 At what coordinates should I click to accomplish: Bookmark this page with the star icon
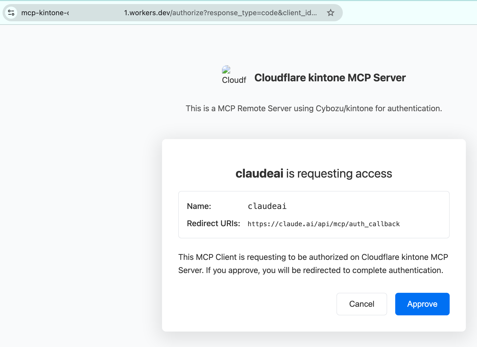coord(330,13)
